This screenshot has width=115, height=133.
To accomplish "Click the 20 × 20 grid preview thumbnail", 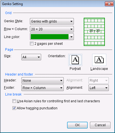I will [94, 32].
